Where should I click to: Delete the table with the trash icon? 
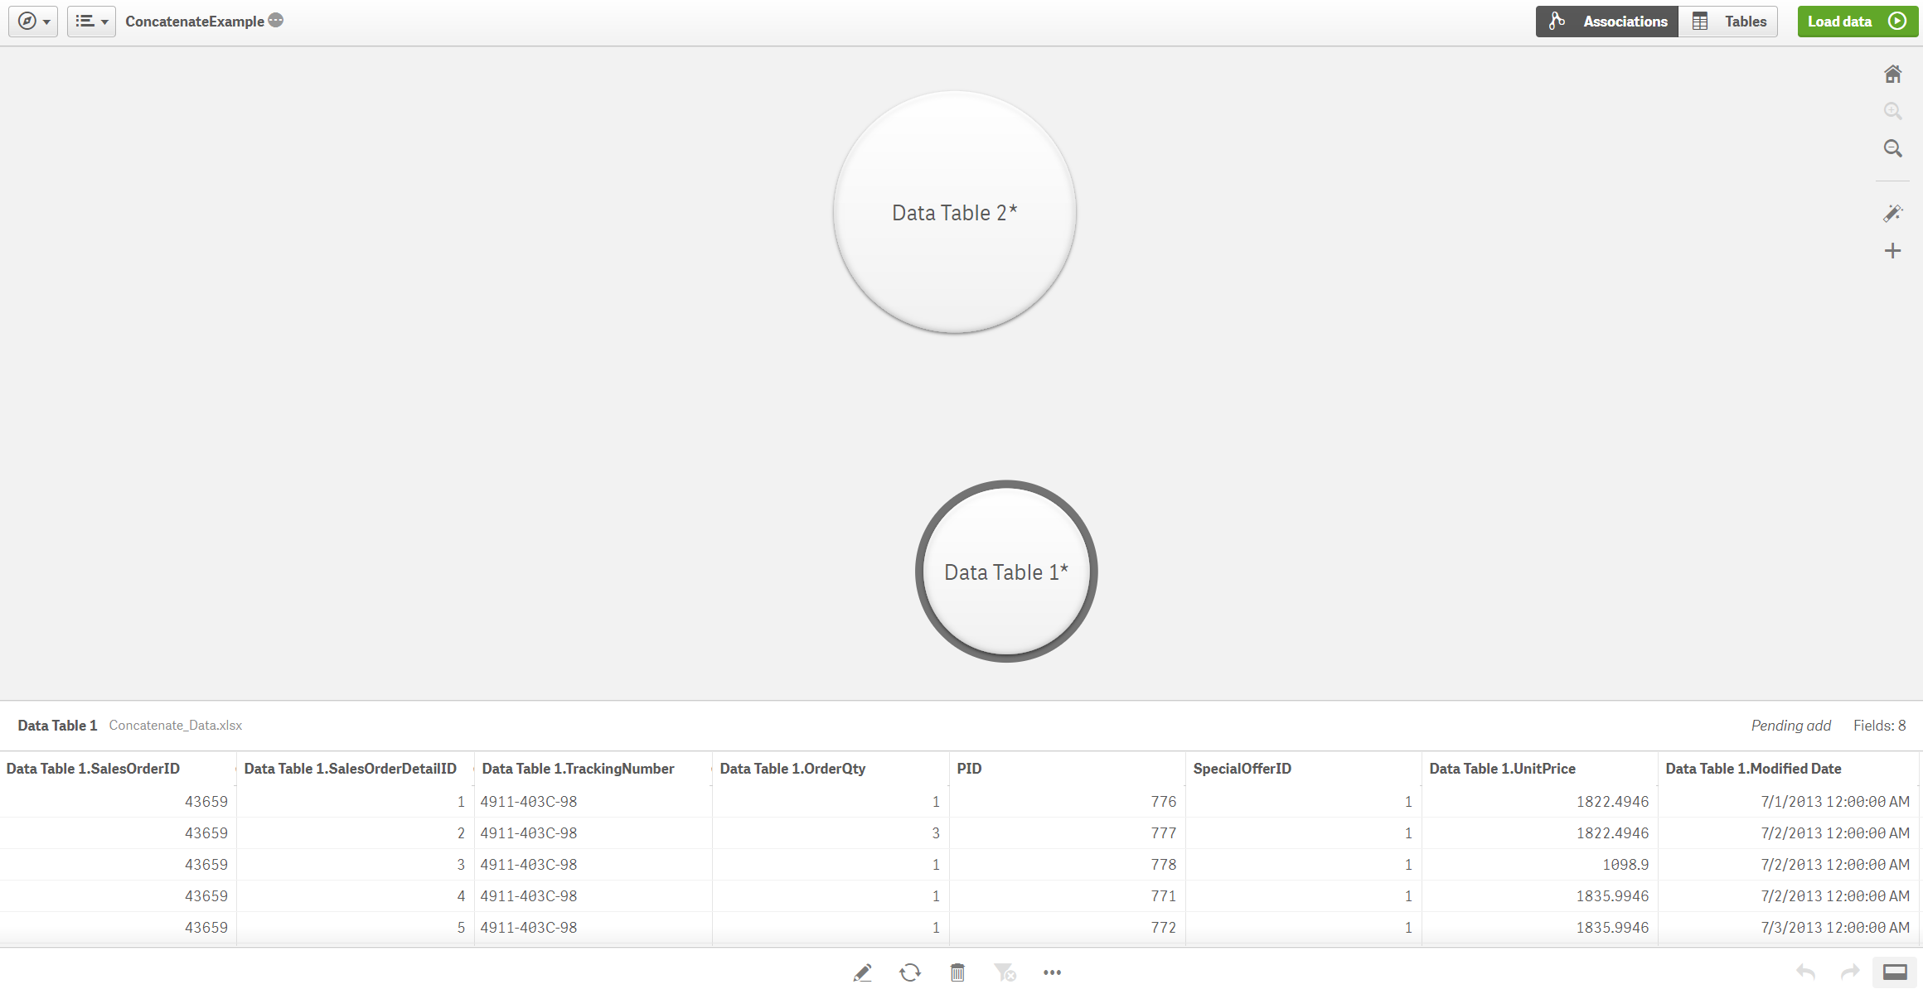(957, 972)
